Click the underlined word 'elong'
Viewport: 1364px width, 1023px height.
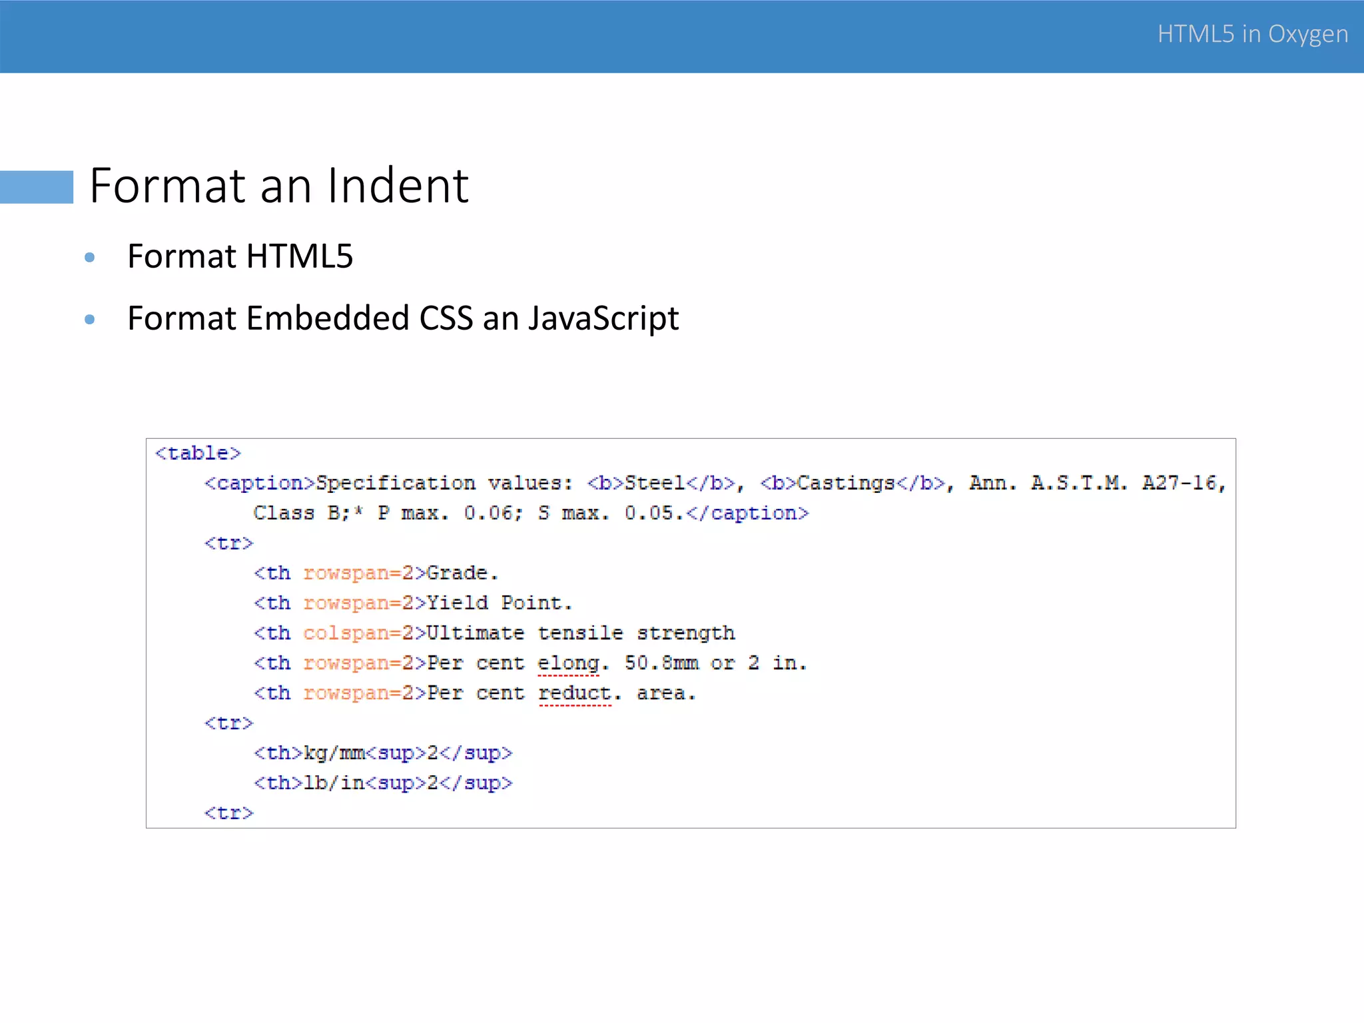click(568, 663)
